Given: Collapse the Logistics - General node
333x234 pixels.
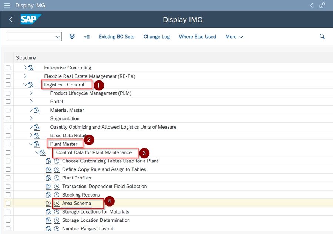Looking at the screenshot, I should [25, 85].
